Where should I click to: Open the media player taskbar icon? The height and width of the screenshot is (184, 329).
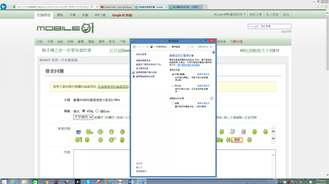click(77, 182)
